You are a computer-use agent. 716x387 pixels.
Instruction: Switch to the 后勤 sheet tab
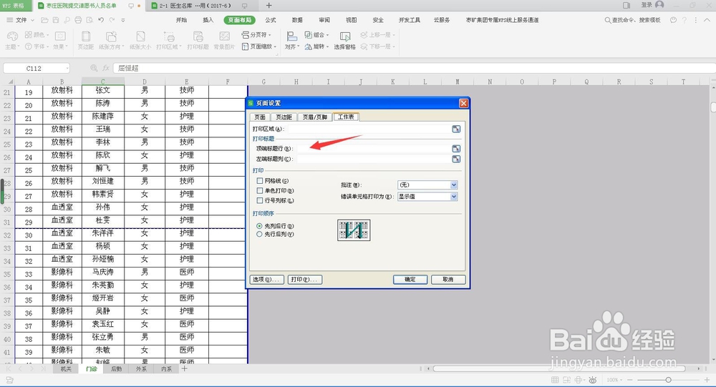[x=117, y=368]
